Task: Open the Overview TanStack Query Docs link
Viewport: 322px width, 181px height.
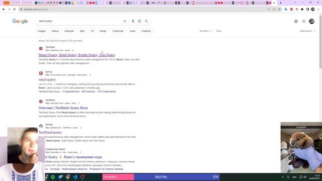Action: point(63,108)
